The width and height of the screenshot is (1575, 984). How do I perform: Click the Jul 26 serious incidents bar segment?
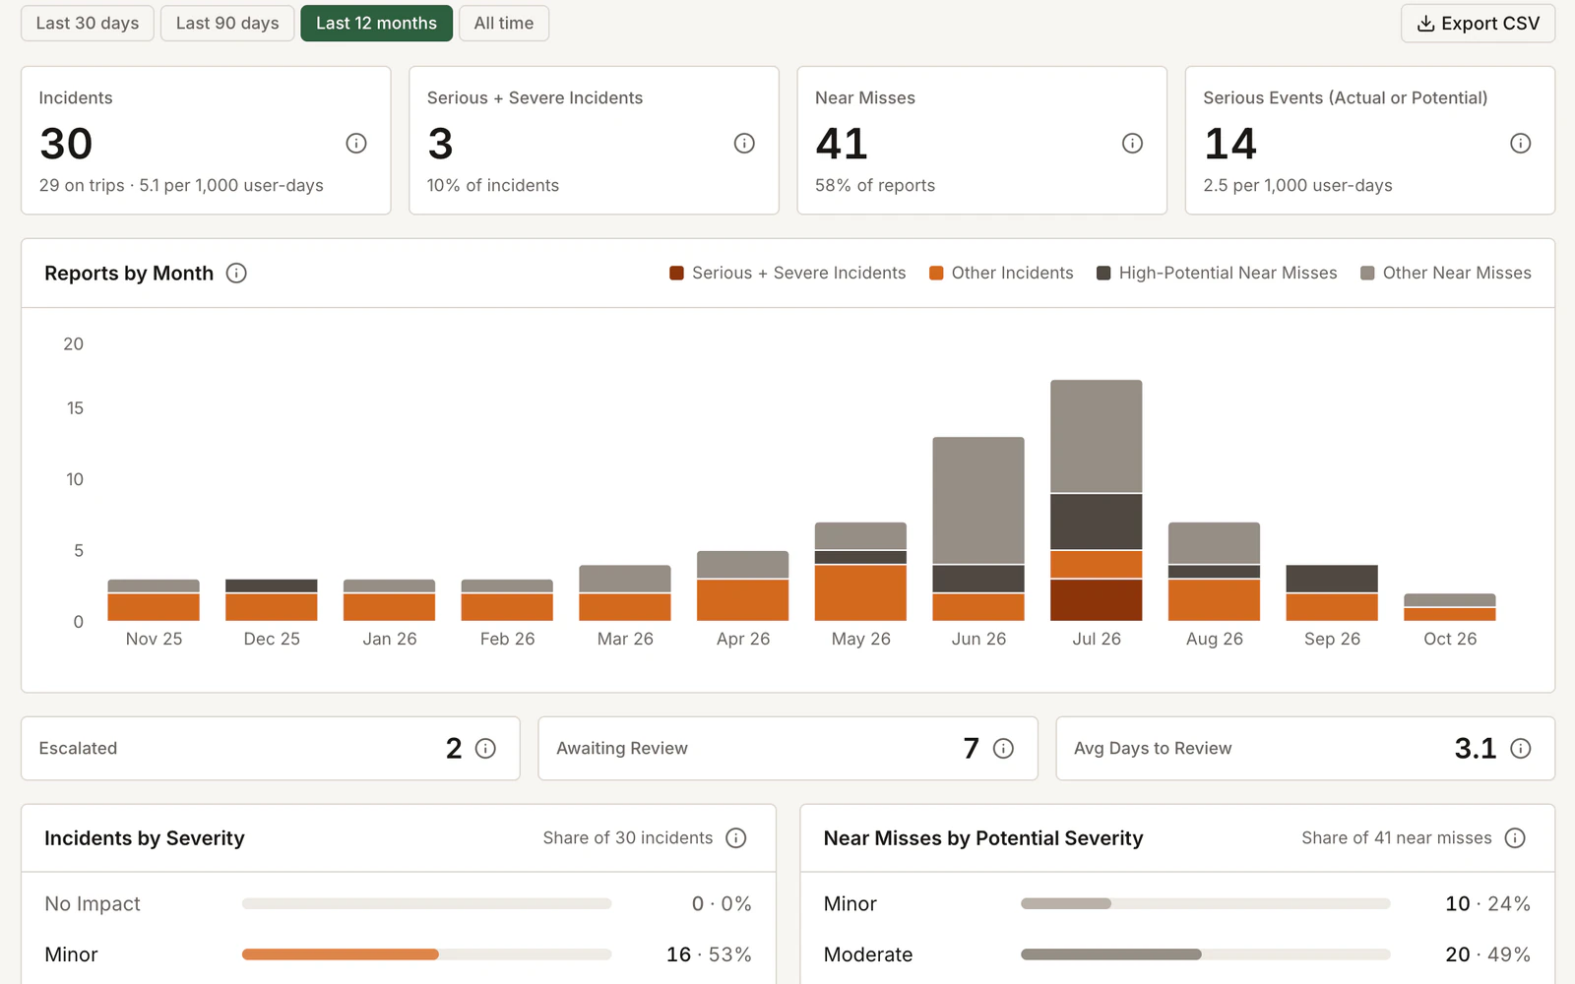1097,600
